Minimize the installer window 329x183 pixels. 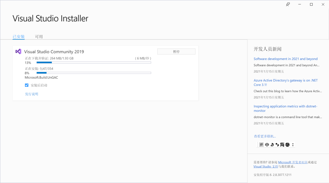(300, 5)
